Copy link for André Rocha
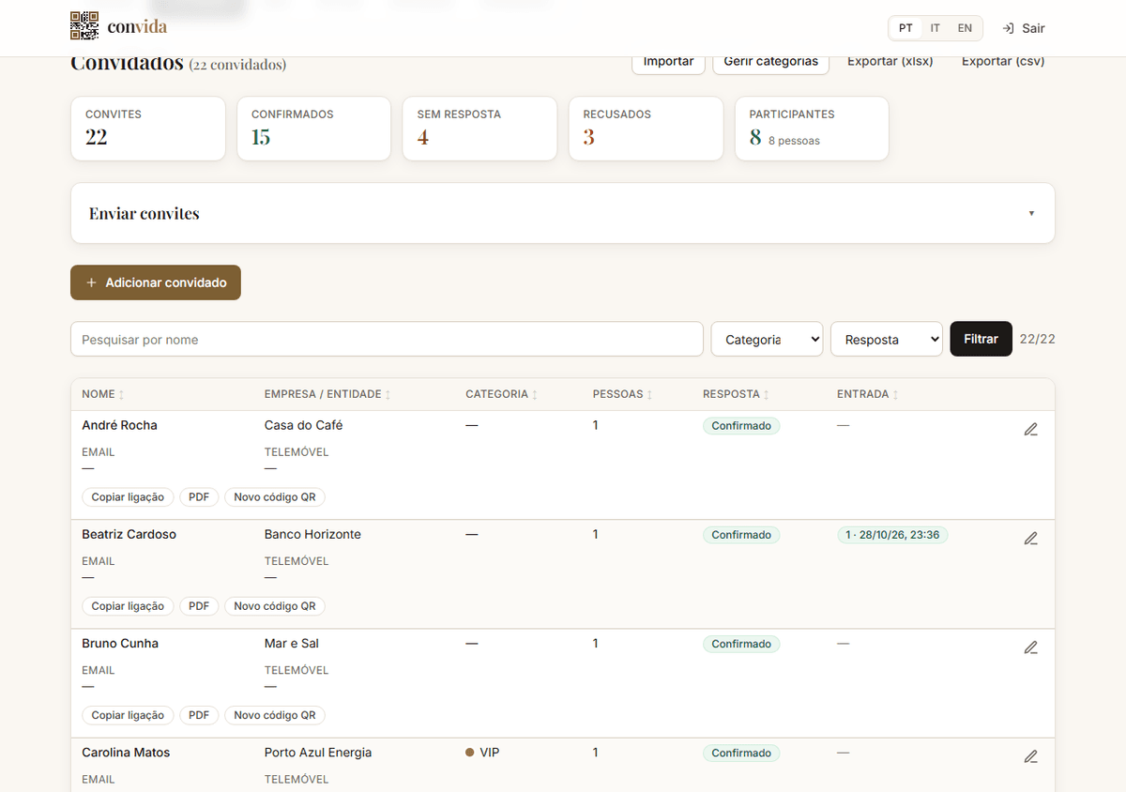 [x=128, y=497]
